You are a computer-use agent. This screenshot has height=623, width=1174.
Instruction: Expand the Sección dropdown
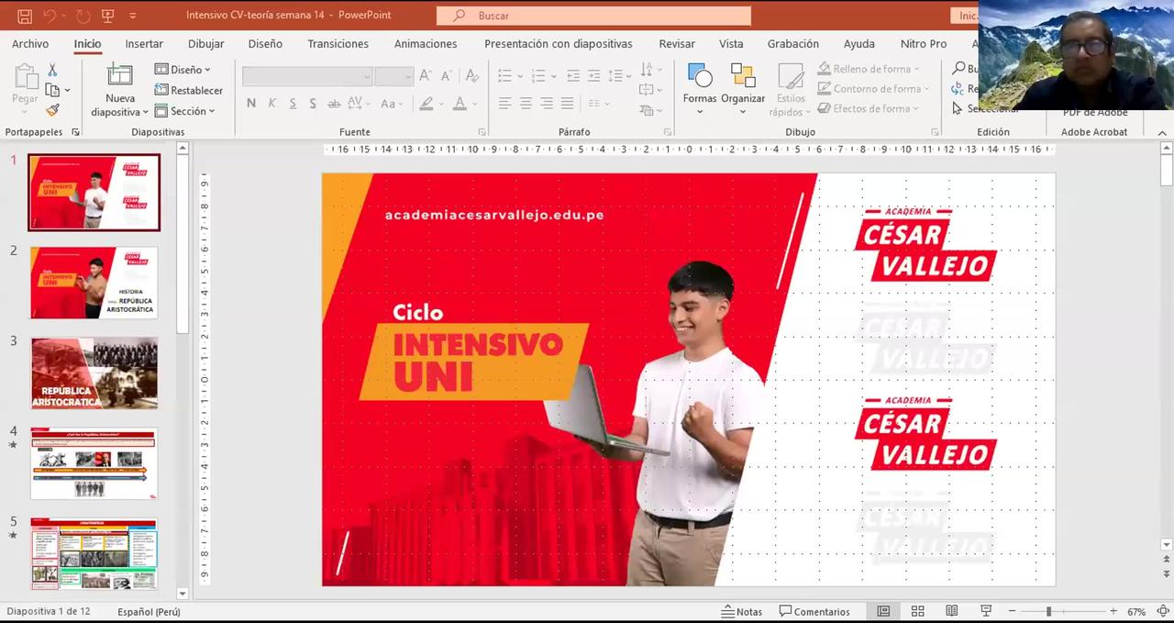click(184, 111)
